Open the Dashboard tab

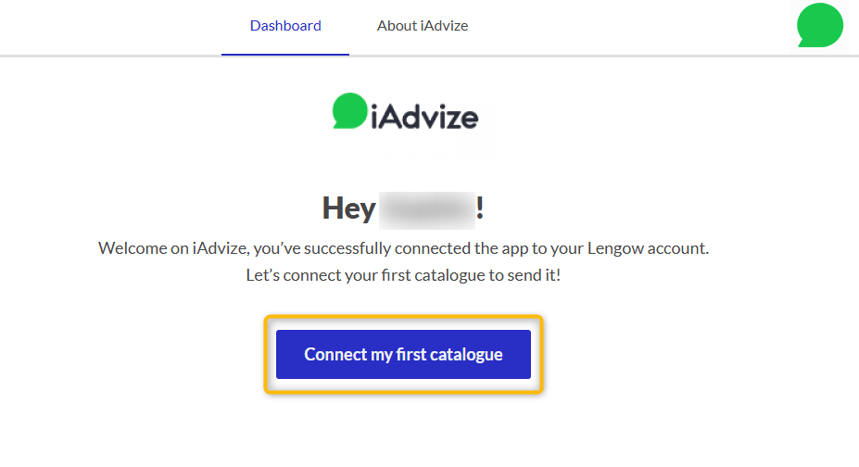285,26
